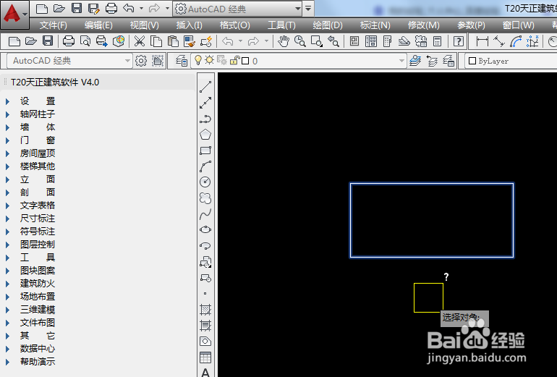Select the Spline curve tool

(x=205, y=214)
